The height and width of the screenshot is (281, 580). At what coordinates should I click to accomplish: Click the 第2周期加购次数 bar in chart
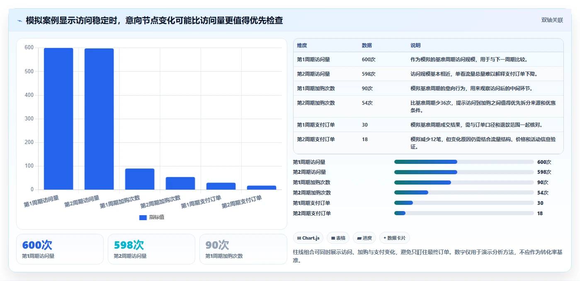pyautogui.click(x=180, y=183)
